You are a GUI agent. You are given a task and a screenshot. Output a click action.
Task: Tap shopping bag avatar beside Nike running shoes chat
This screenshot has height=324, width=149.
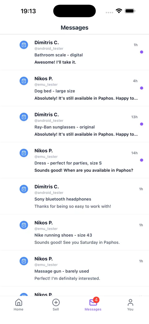pos(24,225)
